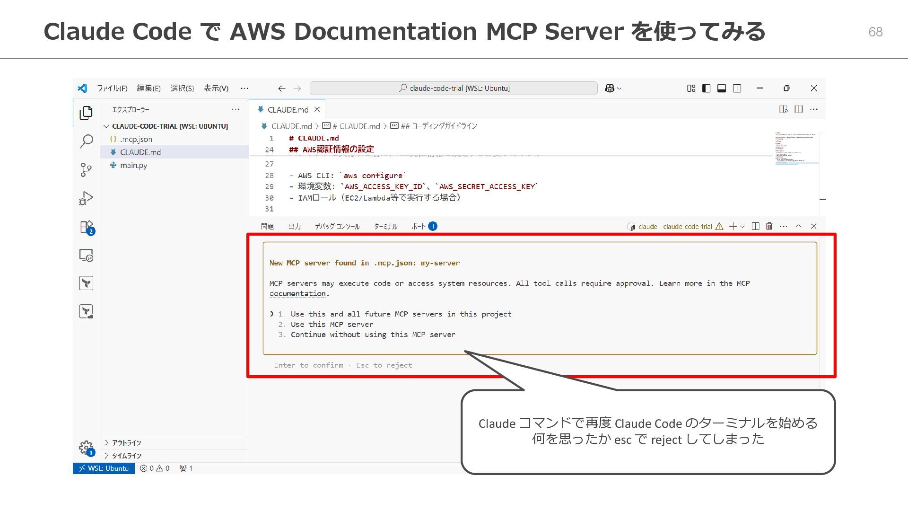Open the Copilot chat icon

pos(610,88)
